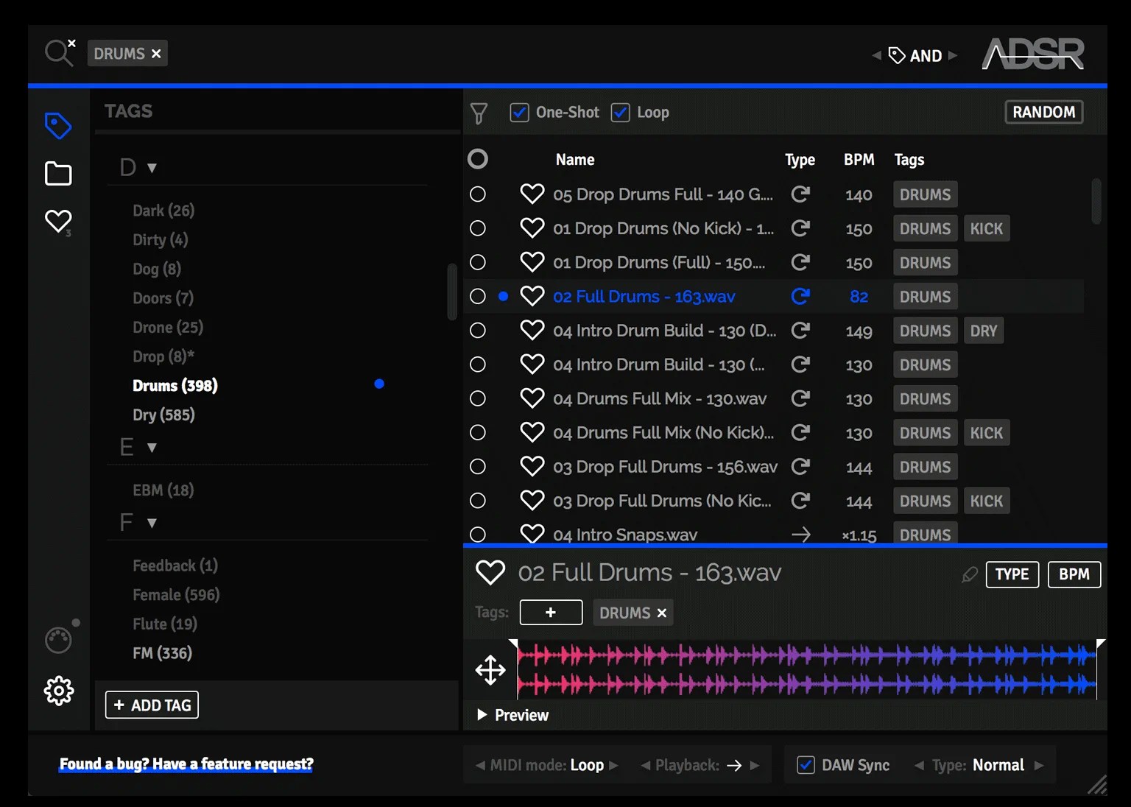
Task: Open the bug report feature request link
Action: click(x=186, y=764)
